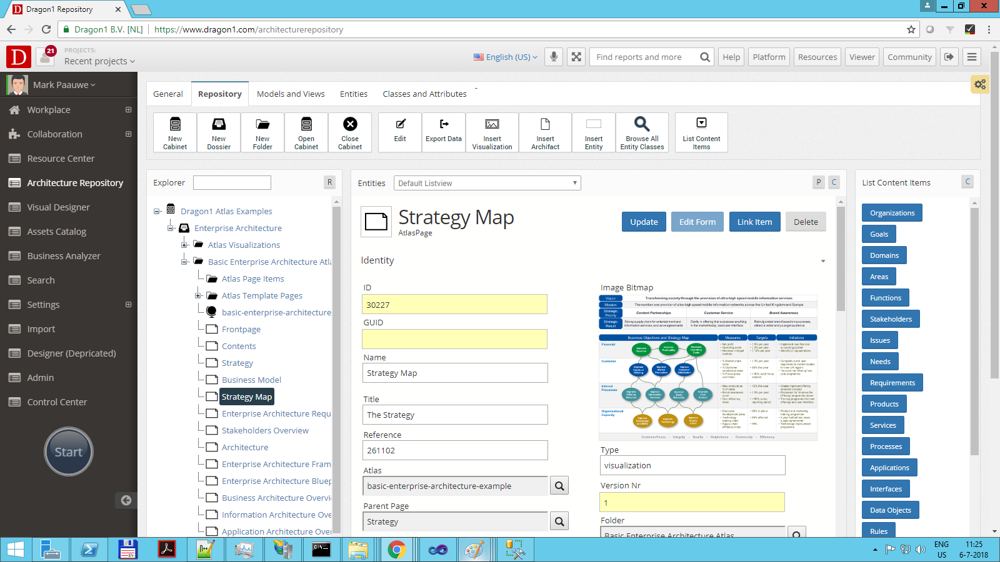
Task: Click the round Start button
Action: point(69,451)
